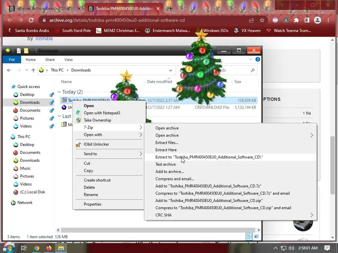Open Chrome profile avatar menu

point(317,20)
